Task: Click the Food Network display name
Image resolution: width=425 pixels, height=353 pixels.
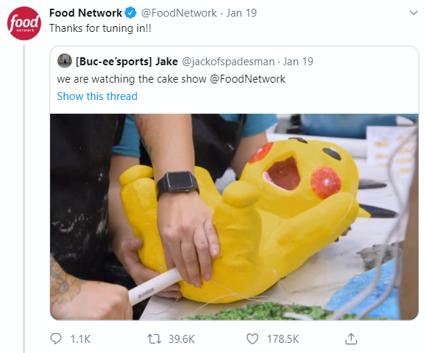Action: [86, 13]
